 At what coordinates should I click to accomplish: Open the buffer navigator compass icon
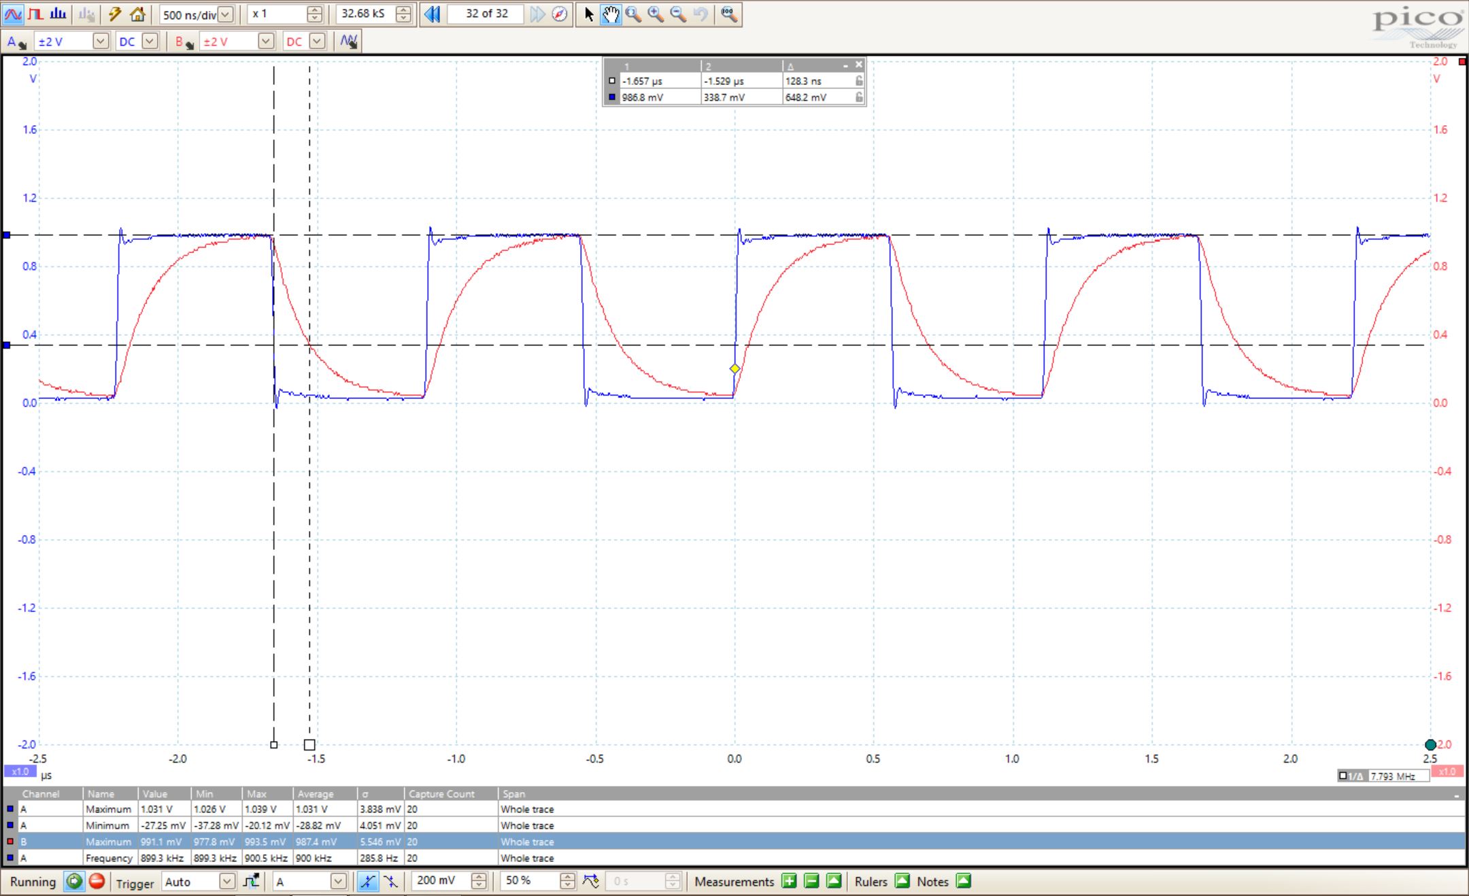click(559, 14)
